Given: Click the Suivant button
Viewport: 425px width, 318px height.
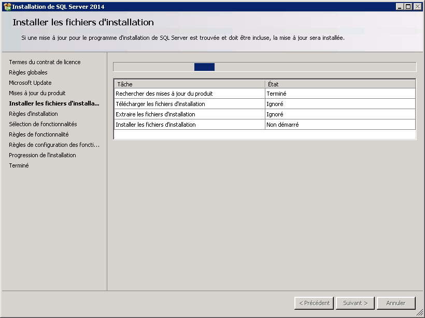Looking at the screenshot, I should click(x=355, y=303).
